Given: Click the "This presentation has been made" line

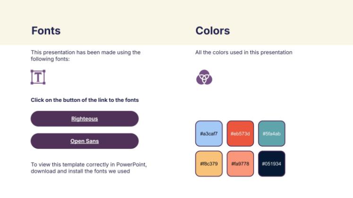Looking at the screenshot, I should pos(86,52).
